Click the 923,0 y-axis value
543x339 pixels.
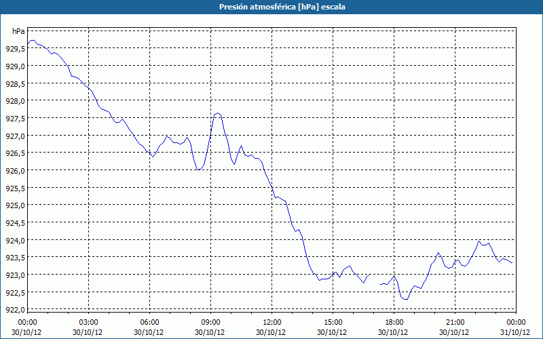[16, 275]
